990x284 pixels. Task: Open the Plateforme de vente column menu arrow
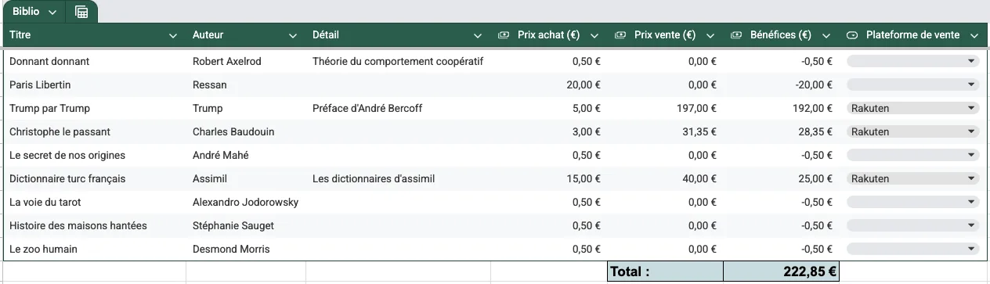pos(974,35)
